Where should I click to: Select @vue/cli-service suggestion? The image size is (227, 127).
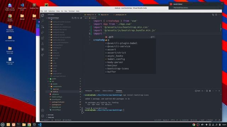[130, 46]
